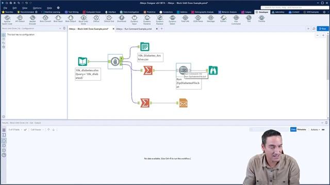Select the Dynamic Rename tool
This screenshot has width=330, height=185.
pos(147,20)
